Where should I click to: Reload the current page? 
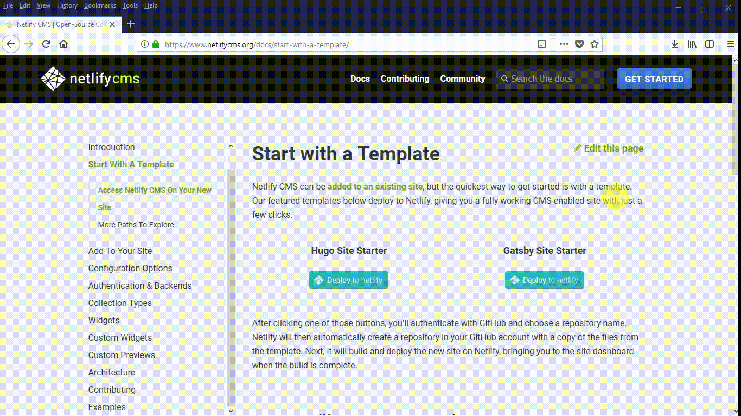click(46, 44)
